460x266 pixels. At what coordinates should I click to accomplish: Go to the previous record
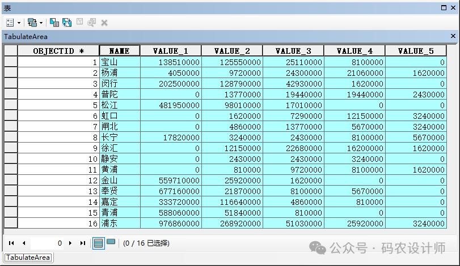24,243
